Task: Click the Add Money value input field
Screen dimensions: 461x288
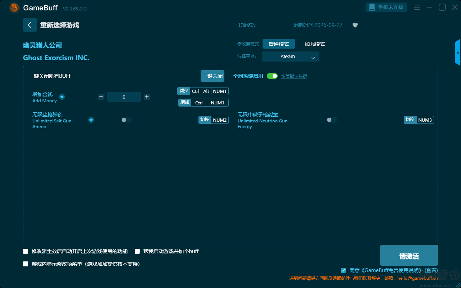Action: click(124, 97)
